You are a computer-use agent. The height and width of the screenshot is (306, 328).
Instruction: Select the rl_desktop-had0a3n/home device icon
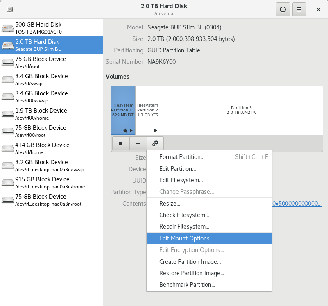8,183
